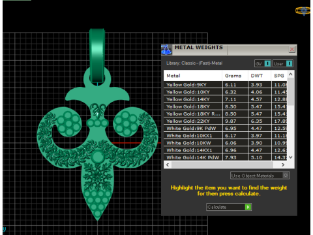
Task: Select White Gold:9K PdW row
Action: coord(225,129)
